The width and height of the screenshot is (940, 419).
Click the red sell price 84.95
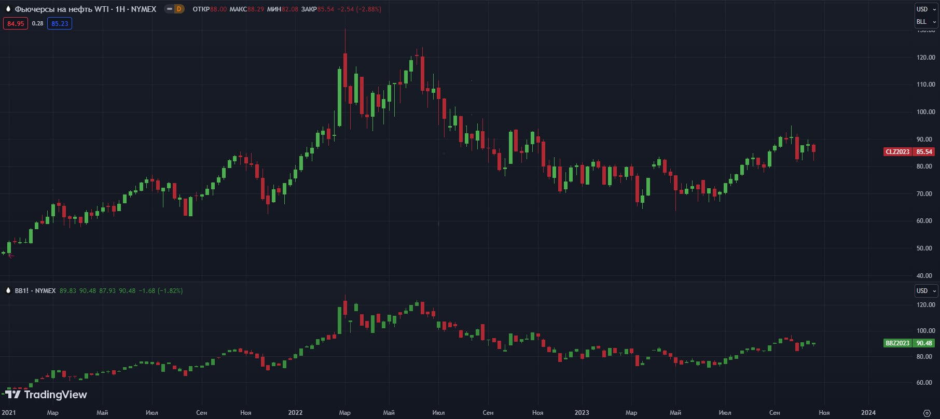(x=16, y=23)
